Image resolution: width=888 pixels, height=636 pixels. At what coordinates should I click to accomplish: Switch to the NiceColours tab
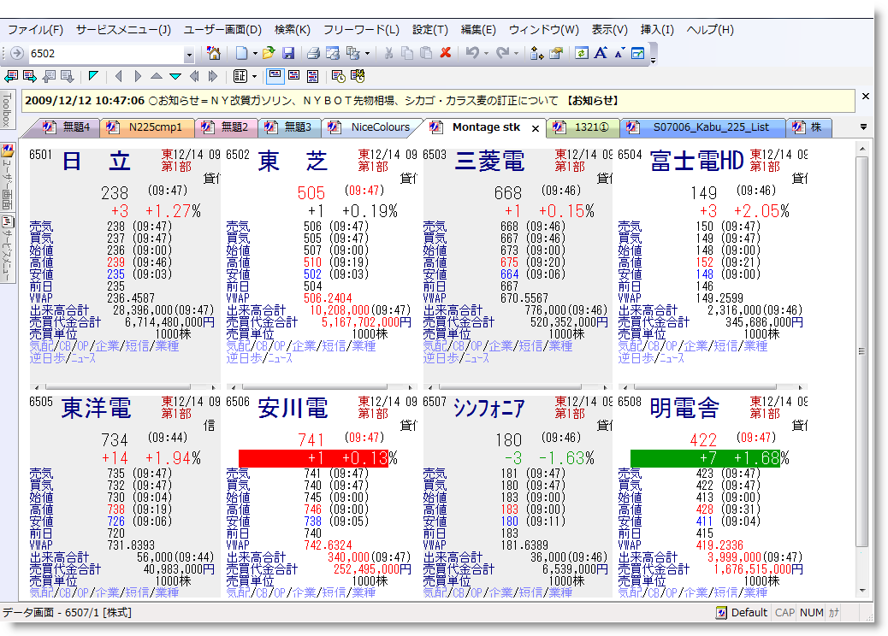(x=373, y=127)
